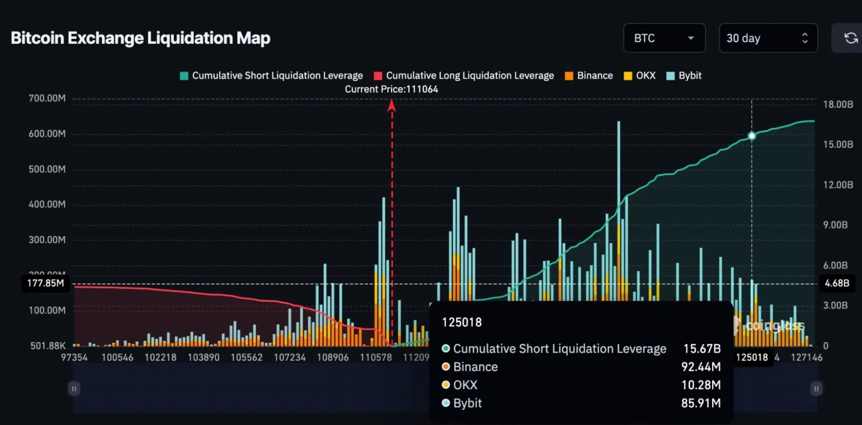Click the orange Binance legend color square
The image size is (862, 425).
(568, 75)
